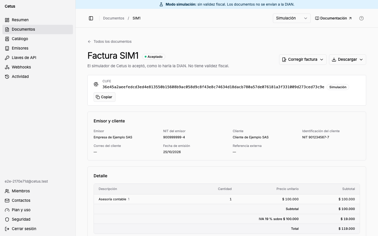Click the emitter NIT 900999999-4
The image size is (378, 236).
click(174, 137)
